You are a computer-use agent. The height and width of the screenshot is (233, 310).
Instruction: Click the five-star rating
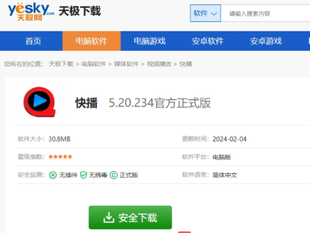[60, 157]
